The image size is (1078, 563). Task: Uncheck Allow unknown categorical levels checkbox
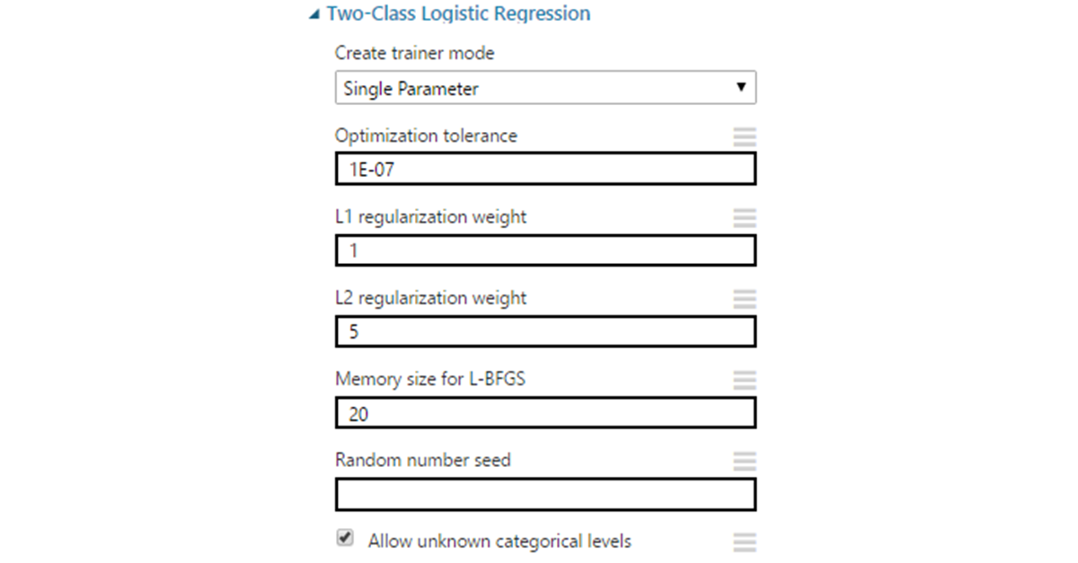pos(345,539)
